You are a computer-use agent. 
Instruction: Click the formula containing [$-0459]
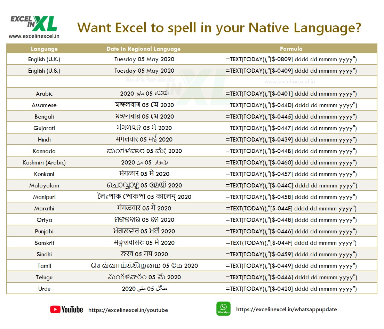pyautogui.click(x=291, y=254)
